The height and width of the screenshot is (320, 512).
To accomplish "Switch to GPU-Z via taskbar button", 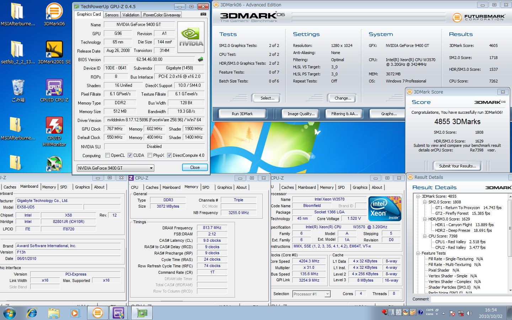I will (142, 313).
